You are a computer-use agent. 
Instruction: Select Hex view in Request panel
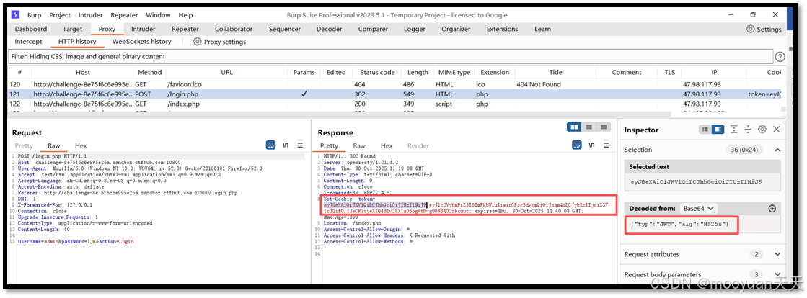[81, 145]
